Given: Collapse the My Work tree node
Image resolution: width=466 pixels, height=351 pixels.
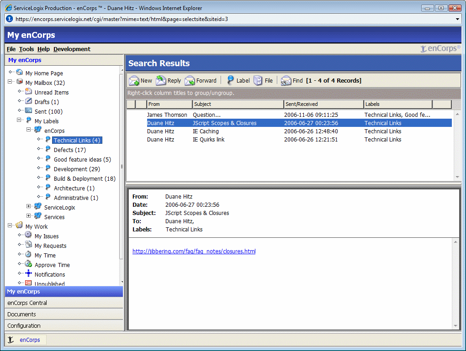Looking at the screenshot, I should [x=10, y=225].
